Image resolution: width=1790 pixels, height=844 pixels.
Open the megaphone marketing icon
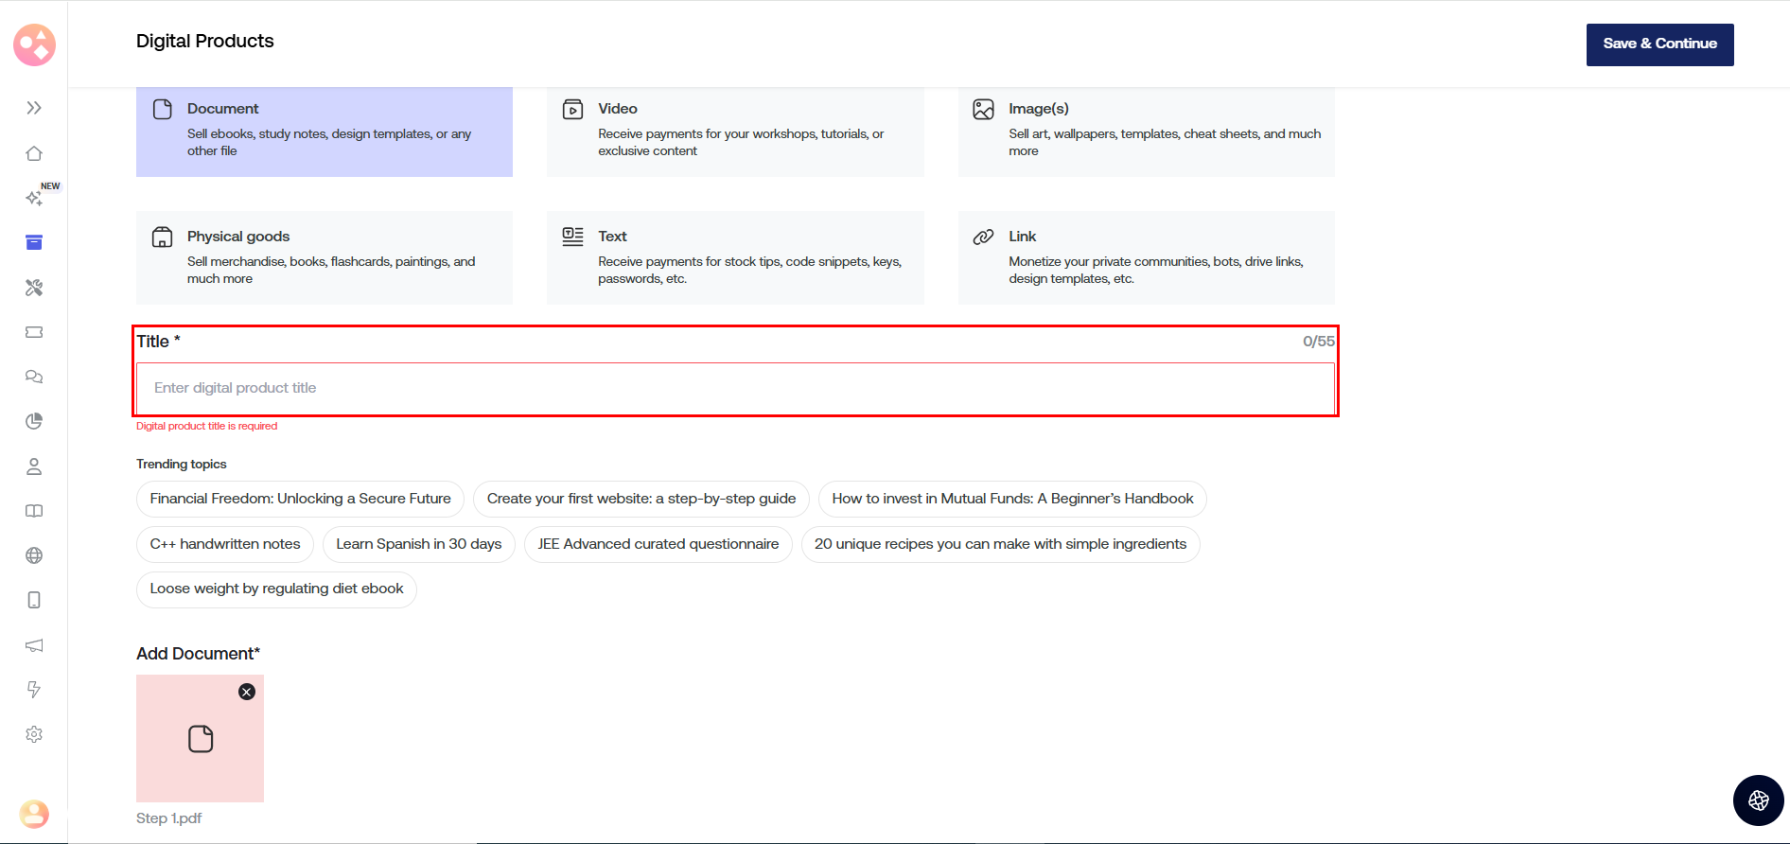(x=34, y=645)
